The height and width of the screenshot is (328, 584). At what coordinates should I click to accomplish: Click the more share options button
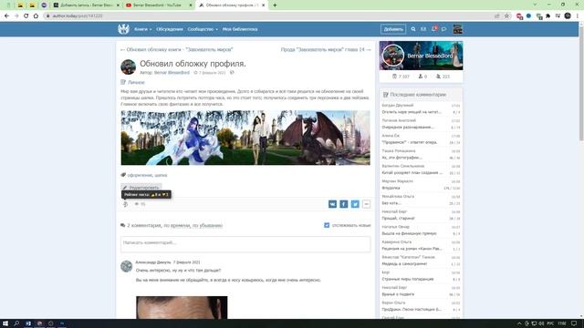[367, 204]
